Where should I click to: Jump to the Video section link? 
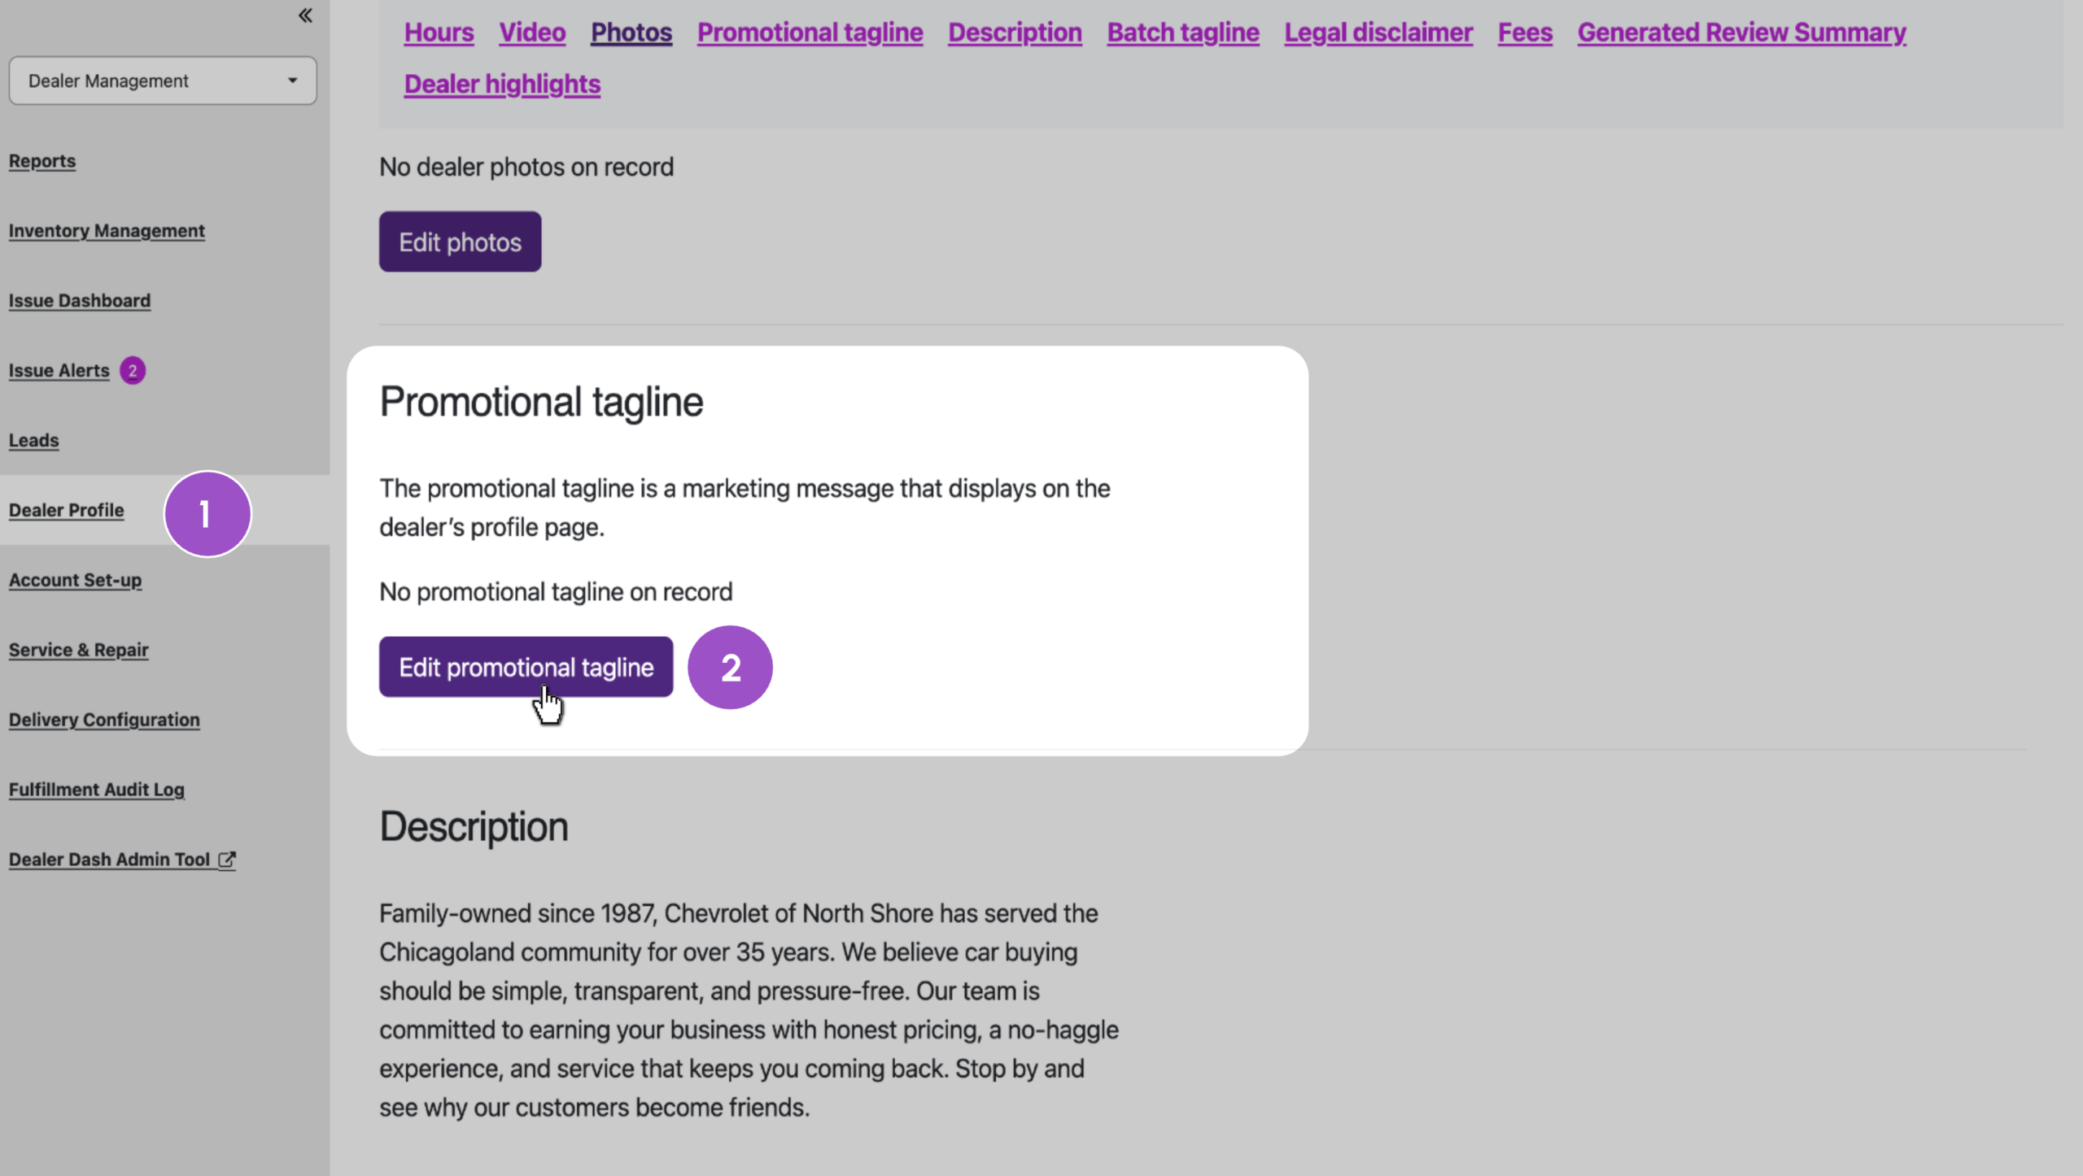coord(532,33)
